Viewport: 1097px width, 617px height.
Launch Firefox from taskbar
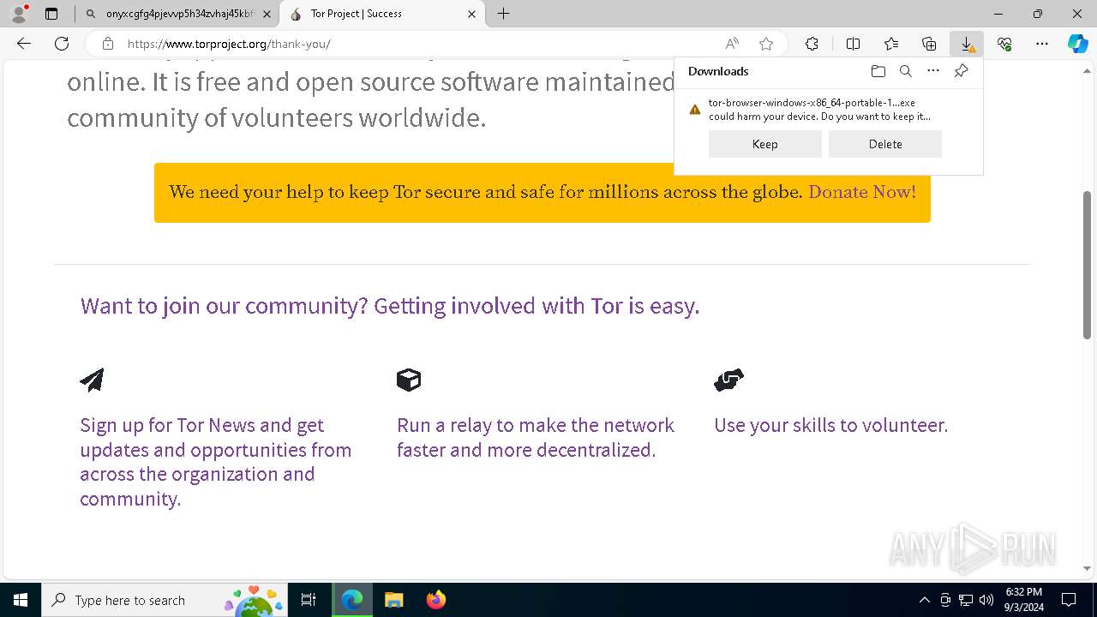pos(436,600)
